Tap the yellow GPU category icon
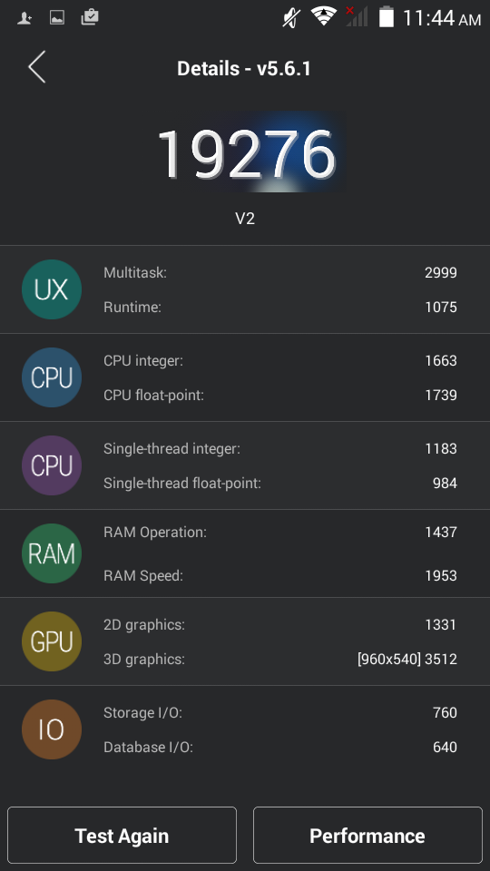 [x=52, y=641]
